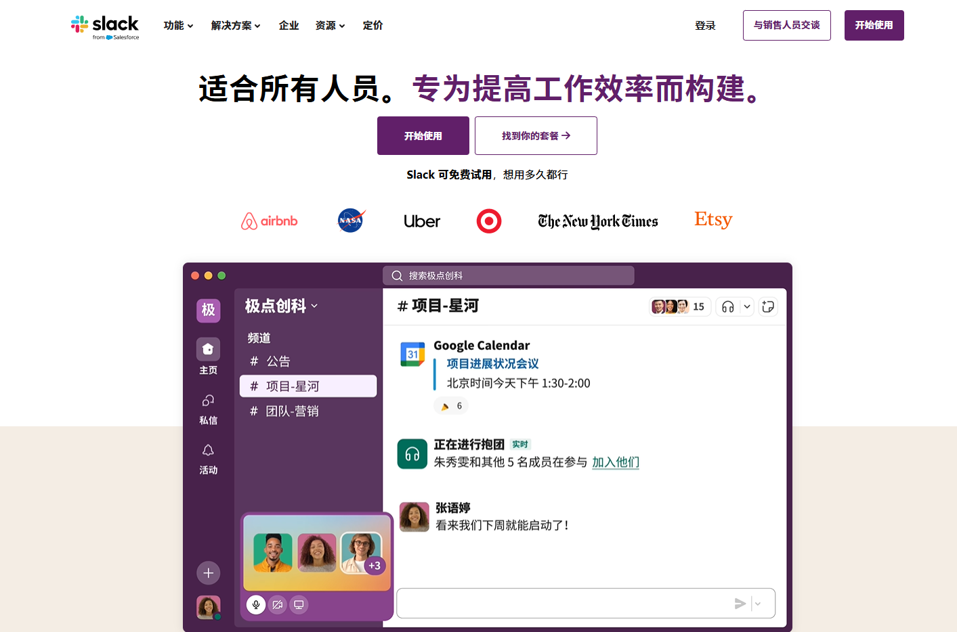Click the reaction emoji with count 6
957x632 pixels.
tap(451, 406)
